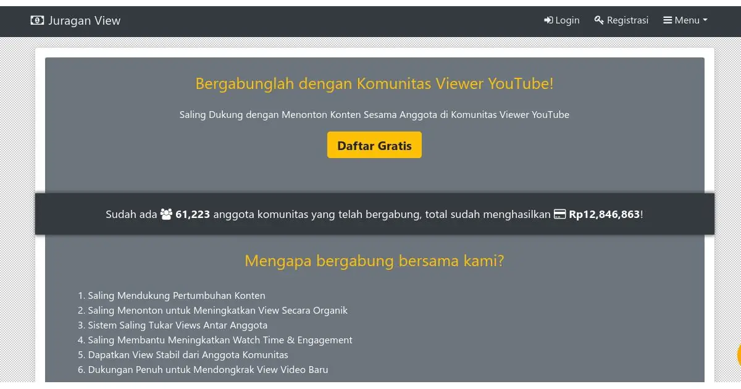Click the banknote icon beside Juragan View
741x389 pixels.
36,20
